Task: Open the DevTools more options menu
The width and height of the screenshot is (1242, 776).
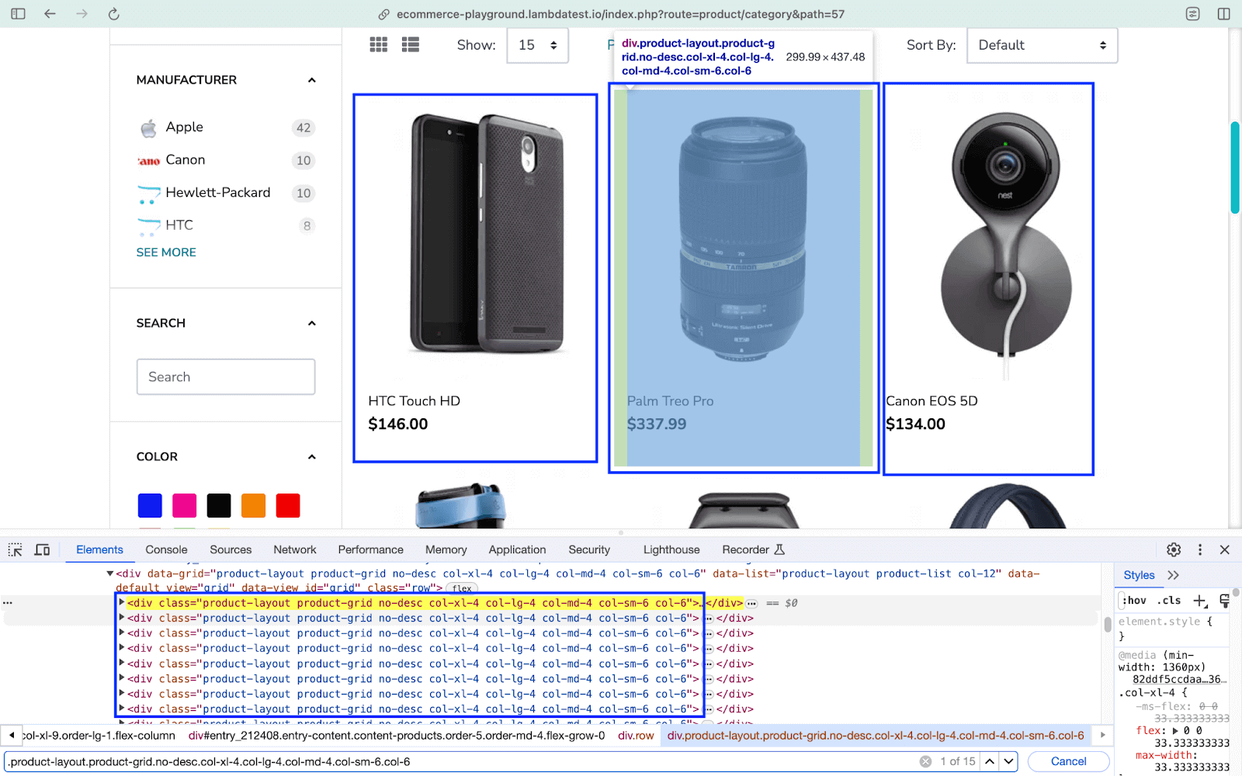Action: click(x=1200, y=549)
